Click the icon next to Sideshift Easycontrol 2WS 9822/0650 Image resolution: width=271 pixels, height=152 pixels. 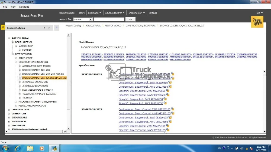click(165, 99)
